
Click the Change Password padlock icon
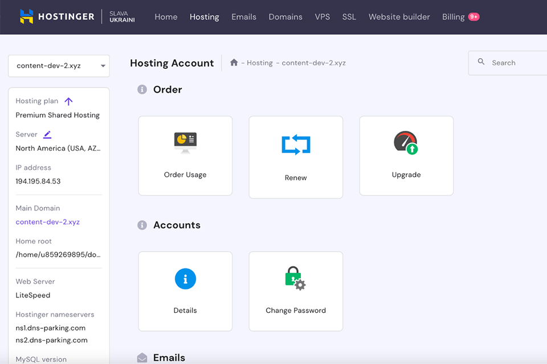pyautogui.click(x=295, y=279)
